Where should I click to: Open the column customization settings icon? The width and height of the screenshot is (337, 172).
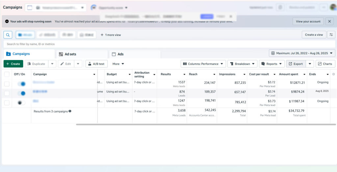point(331,35)
